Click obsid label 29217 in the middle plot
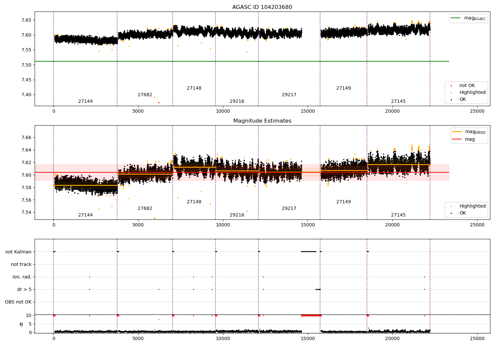The image size is (495, 346). pyautogui.click(x=289, y=209)
